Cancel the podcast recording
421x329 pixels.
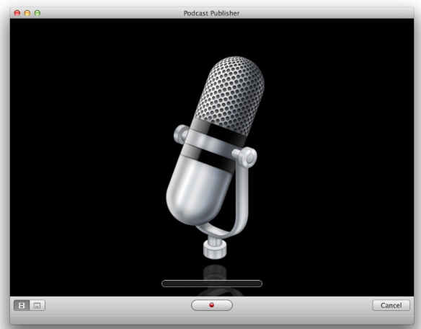pos(391,305)
